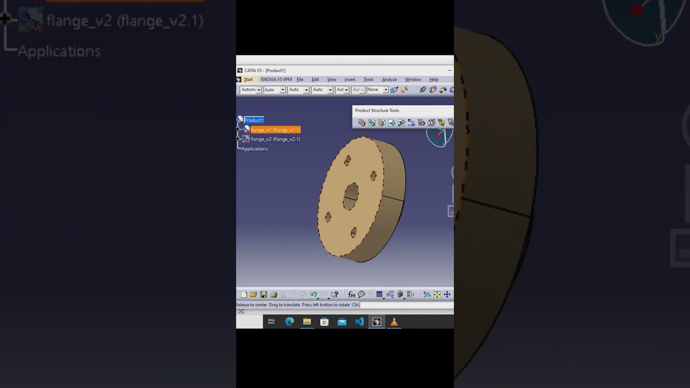Open Task View on the taskbar
This screenshot has height=388, width=690.
pos(272,322)
